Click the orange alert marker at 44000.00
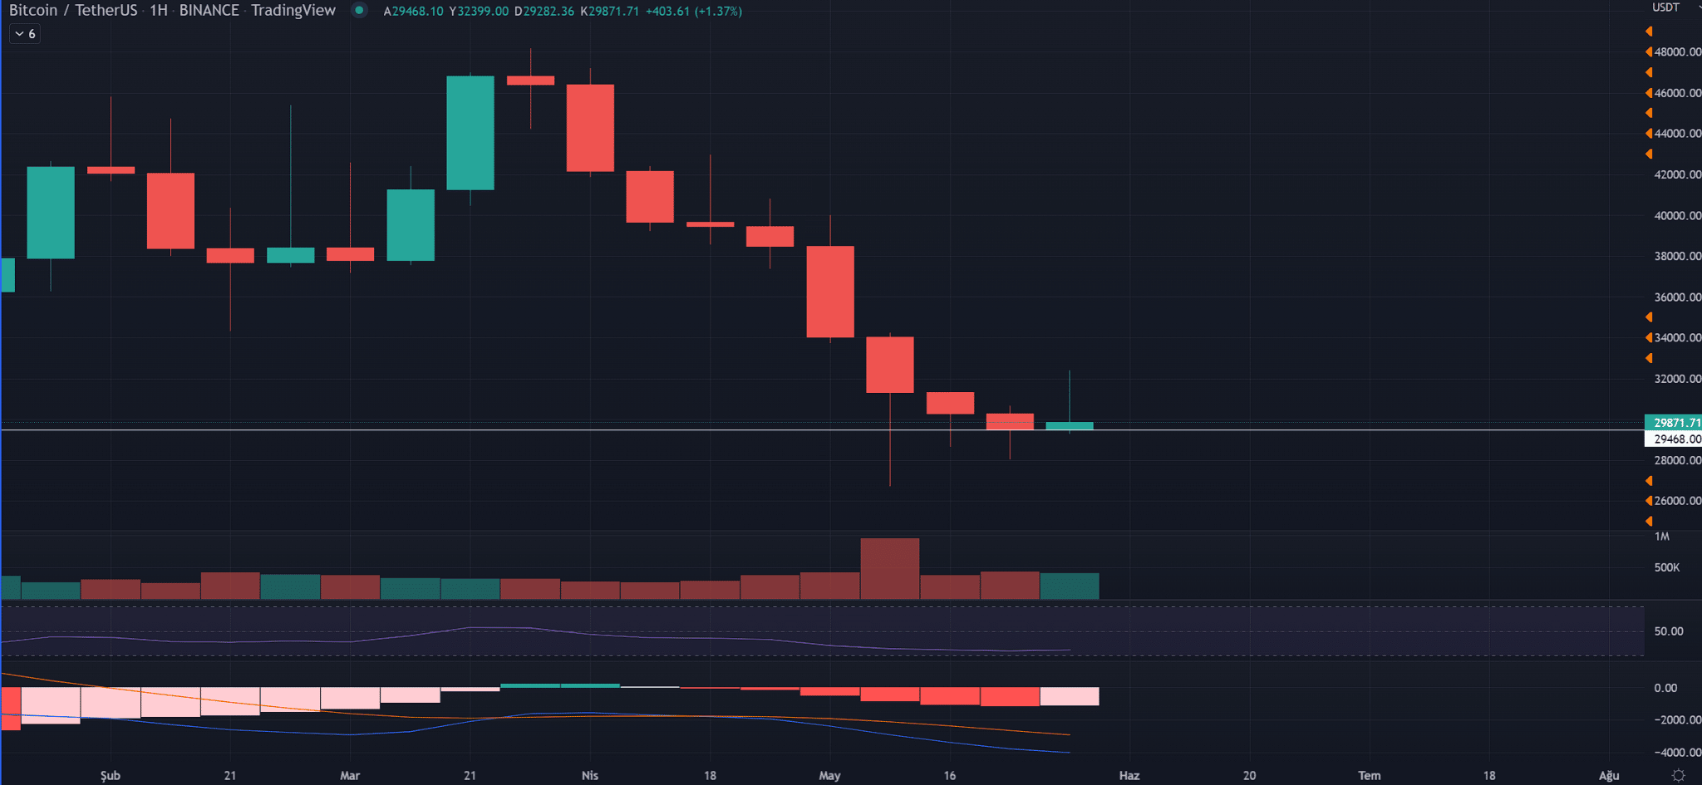 [1649, 133]
